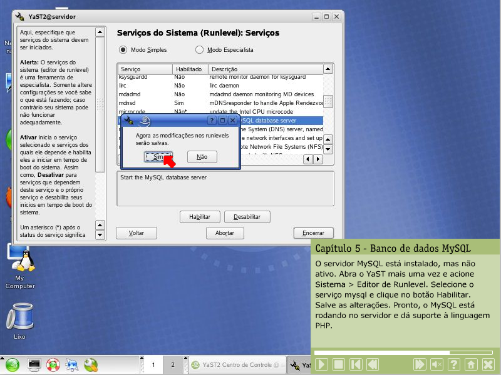Image resolution: width=501 pixels, height=375 pixels.
Task: Click the tutorial player's home icon
Action: coord(470,364)
